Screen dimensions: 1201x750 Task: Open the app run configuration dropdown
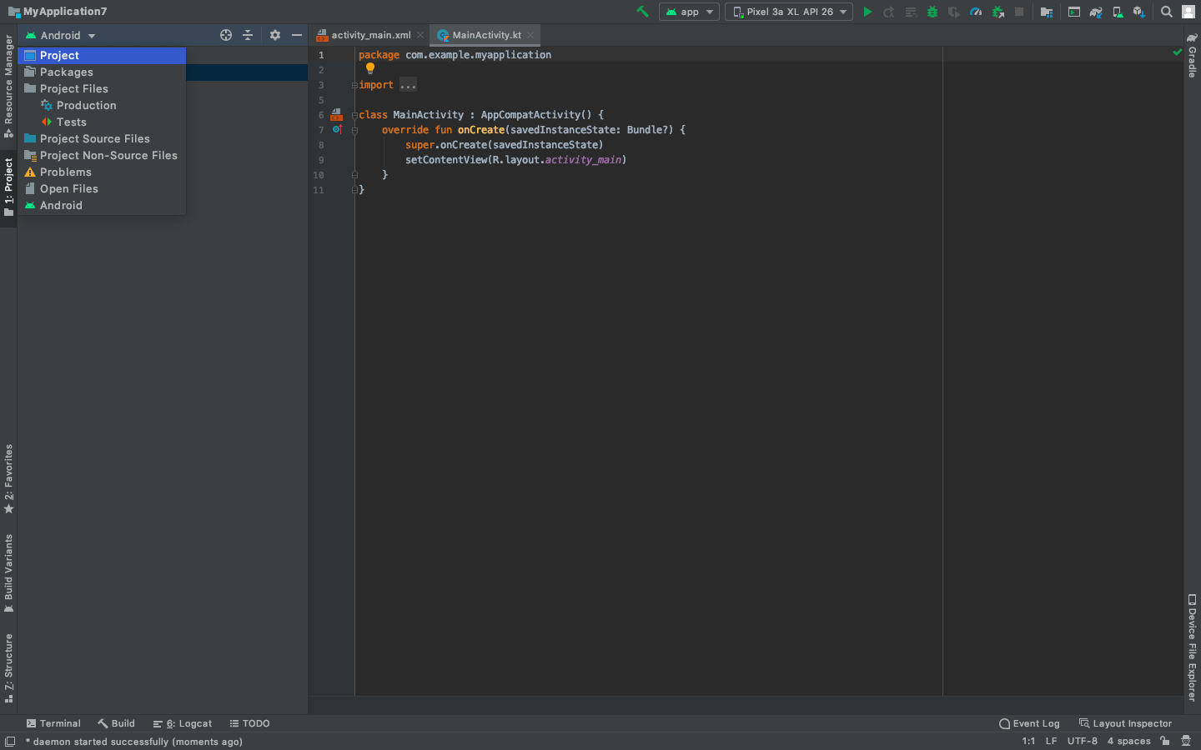pyautogui.click(x=689, y=12)
